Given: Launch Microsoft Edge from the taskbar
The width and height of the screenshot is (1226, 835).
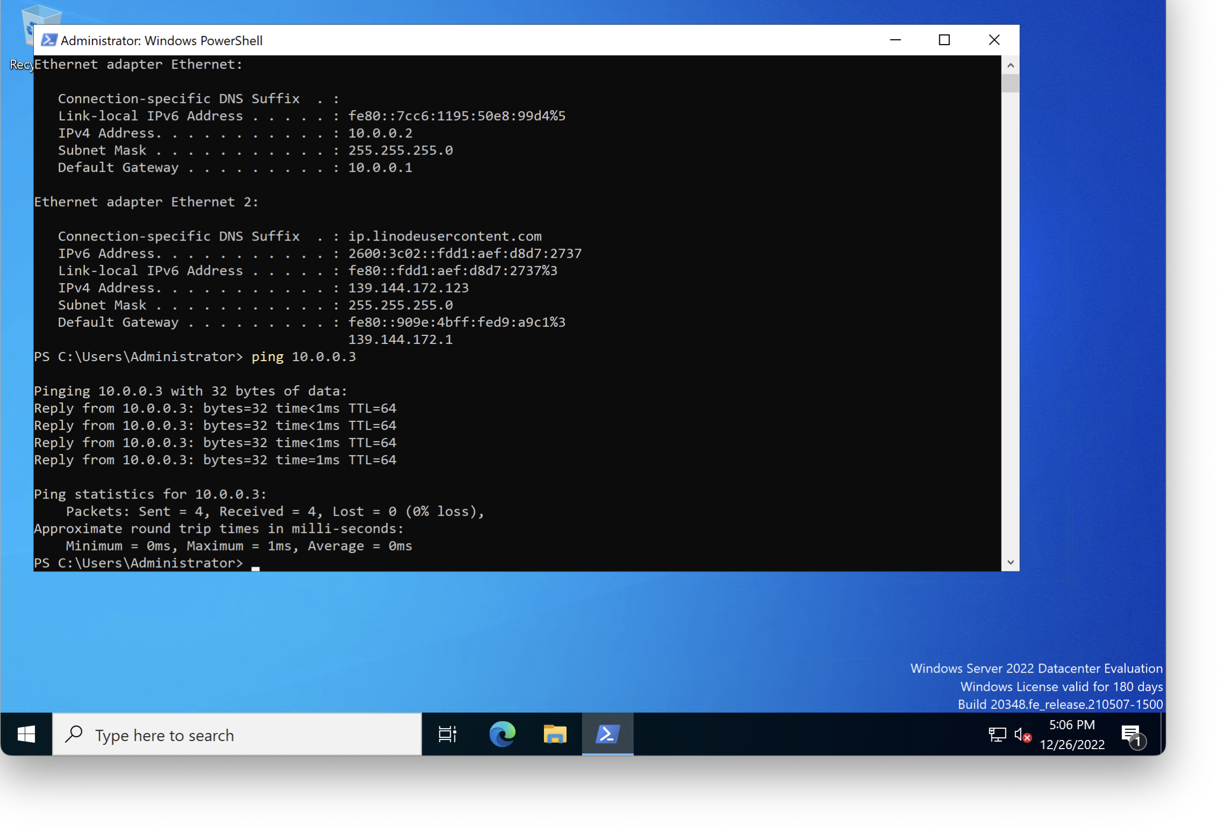Looking at the screenshot, I should (x=502, y=734).
